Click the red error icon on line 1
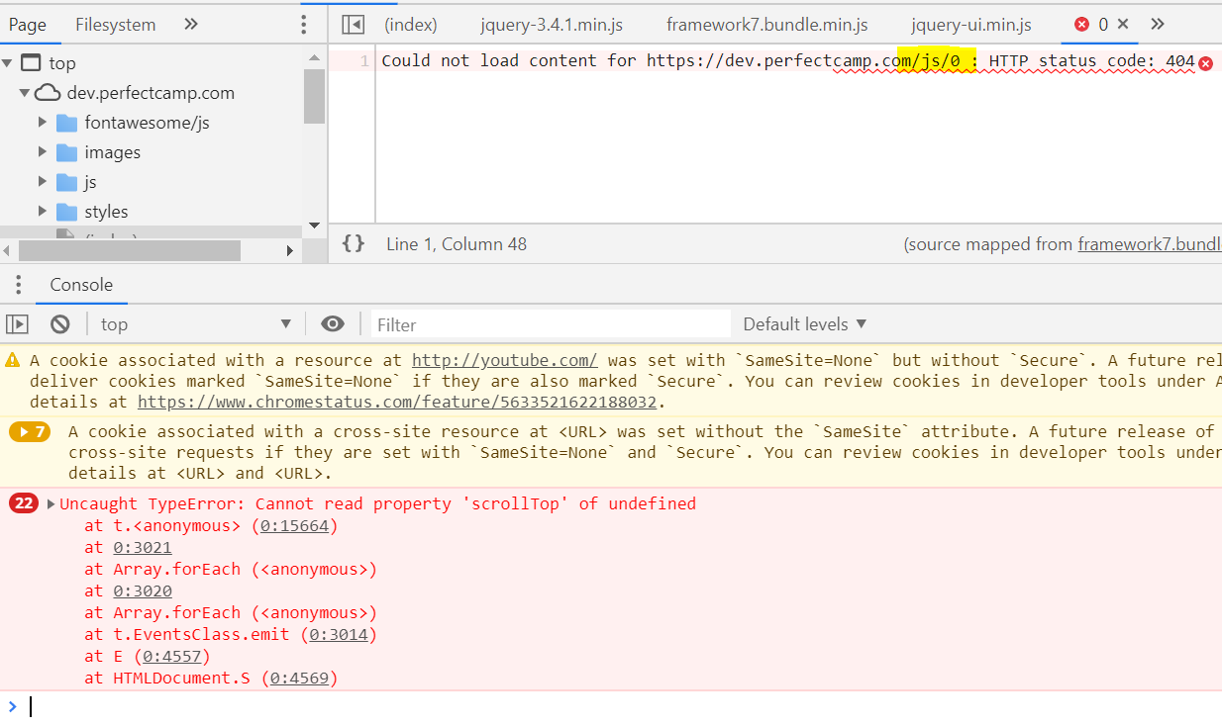1222x726 pixels. [x=1205, y=63]
